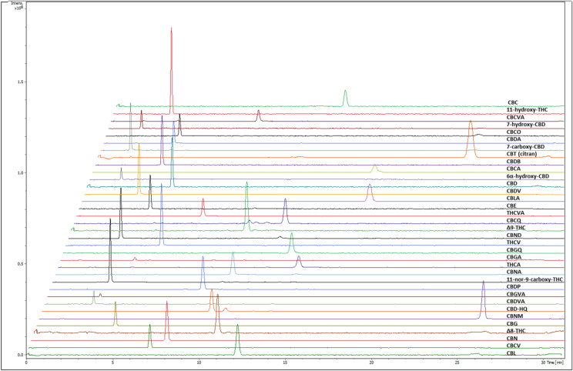
Task: Select the CBDV label
Action: tap(514, 191)
